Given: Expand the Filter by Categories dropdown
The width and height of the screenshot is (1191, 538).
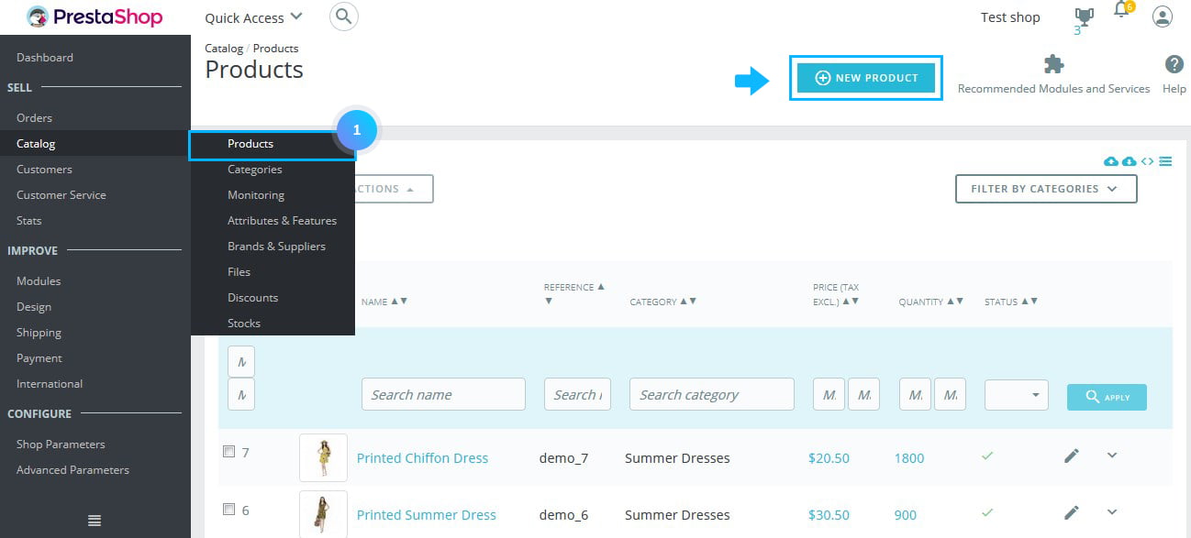Looking at the screenshot, I should (x=1045, y=189).
